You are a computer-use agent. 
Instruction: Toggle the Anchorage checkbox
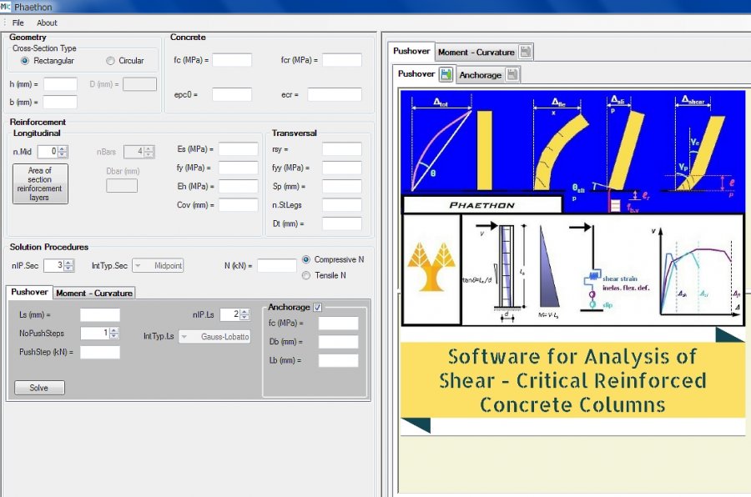317,308
